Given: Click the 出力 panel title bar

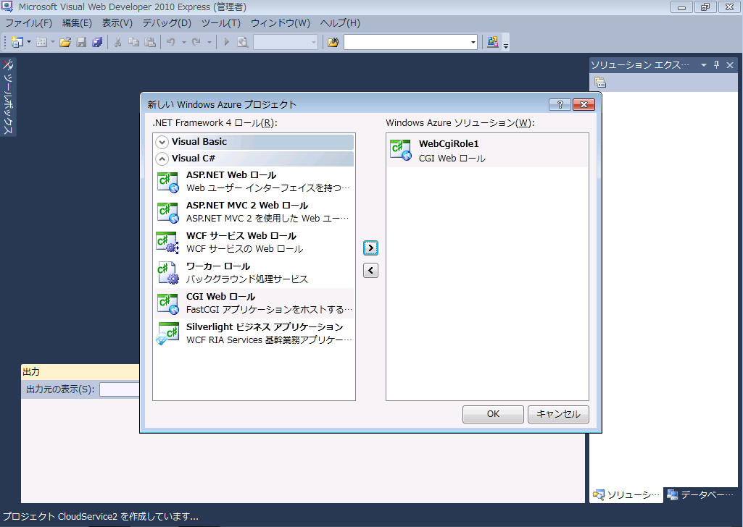Looking at the screenshot, I should pos(80,372).
